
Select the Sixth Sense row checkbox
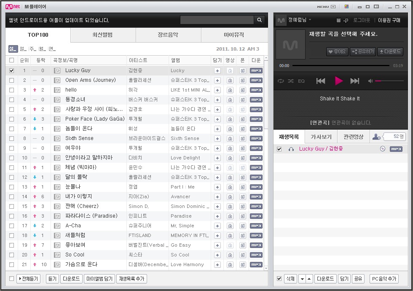click(12, 139)
